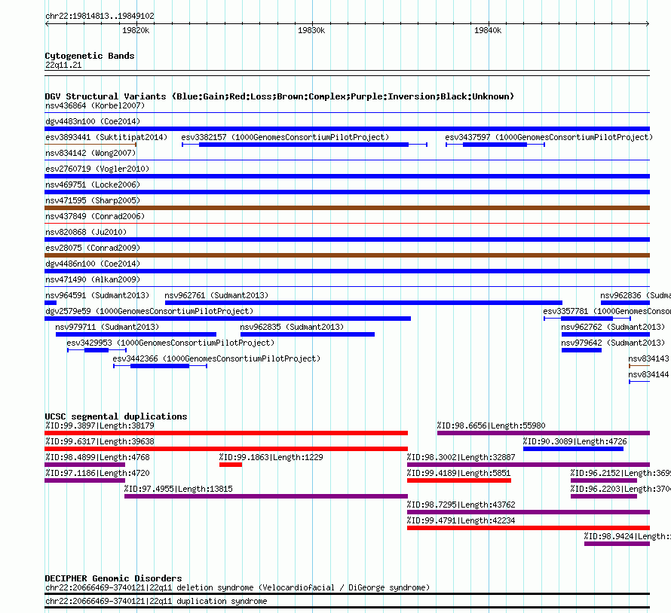Click duplication %ID:97.1186 Length:4720 label
The height and width of the screenshot is (613, 671).
click(x=97, y=473)
